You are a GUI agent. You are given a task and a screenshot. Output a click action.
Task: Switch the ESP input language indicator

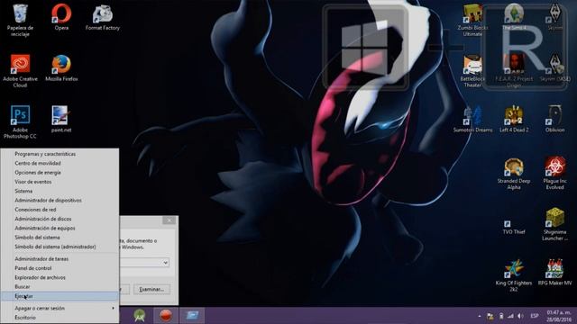pos(535,316)
